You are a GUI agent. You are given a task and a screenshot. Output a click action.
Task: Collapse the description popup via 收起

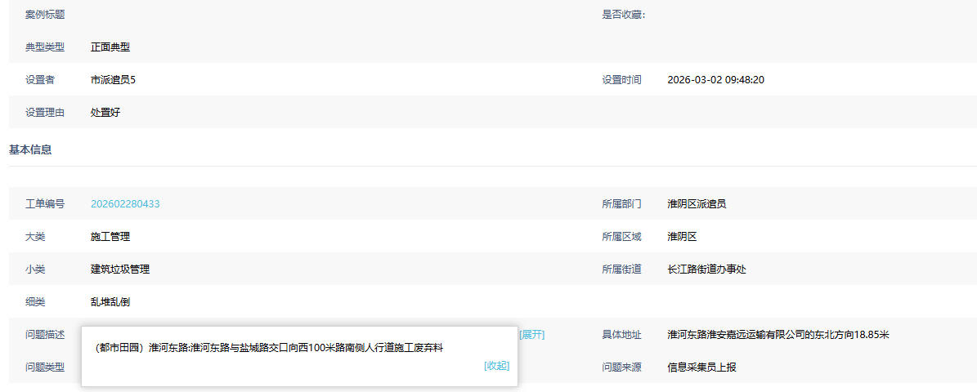click(x=496, y=366)
